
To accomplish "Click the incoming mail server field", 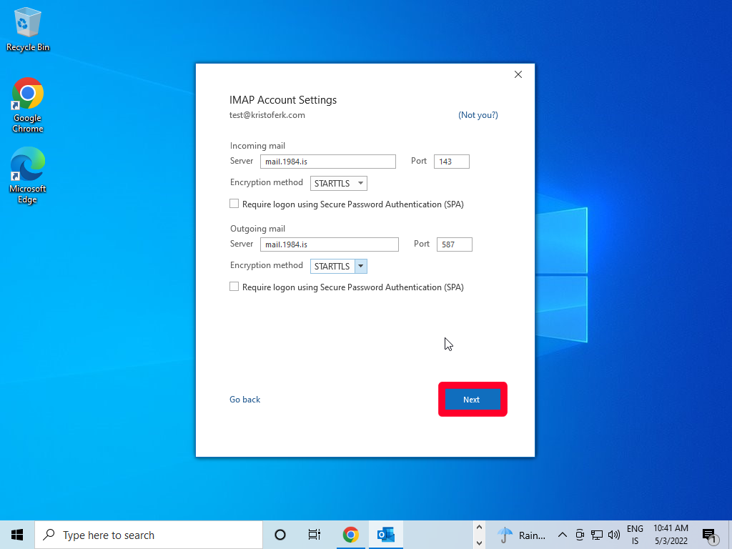I will [x=327, y=162].
